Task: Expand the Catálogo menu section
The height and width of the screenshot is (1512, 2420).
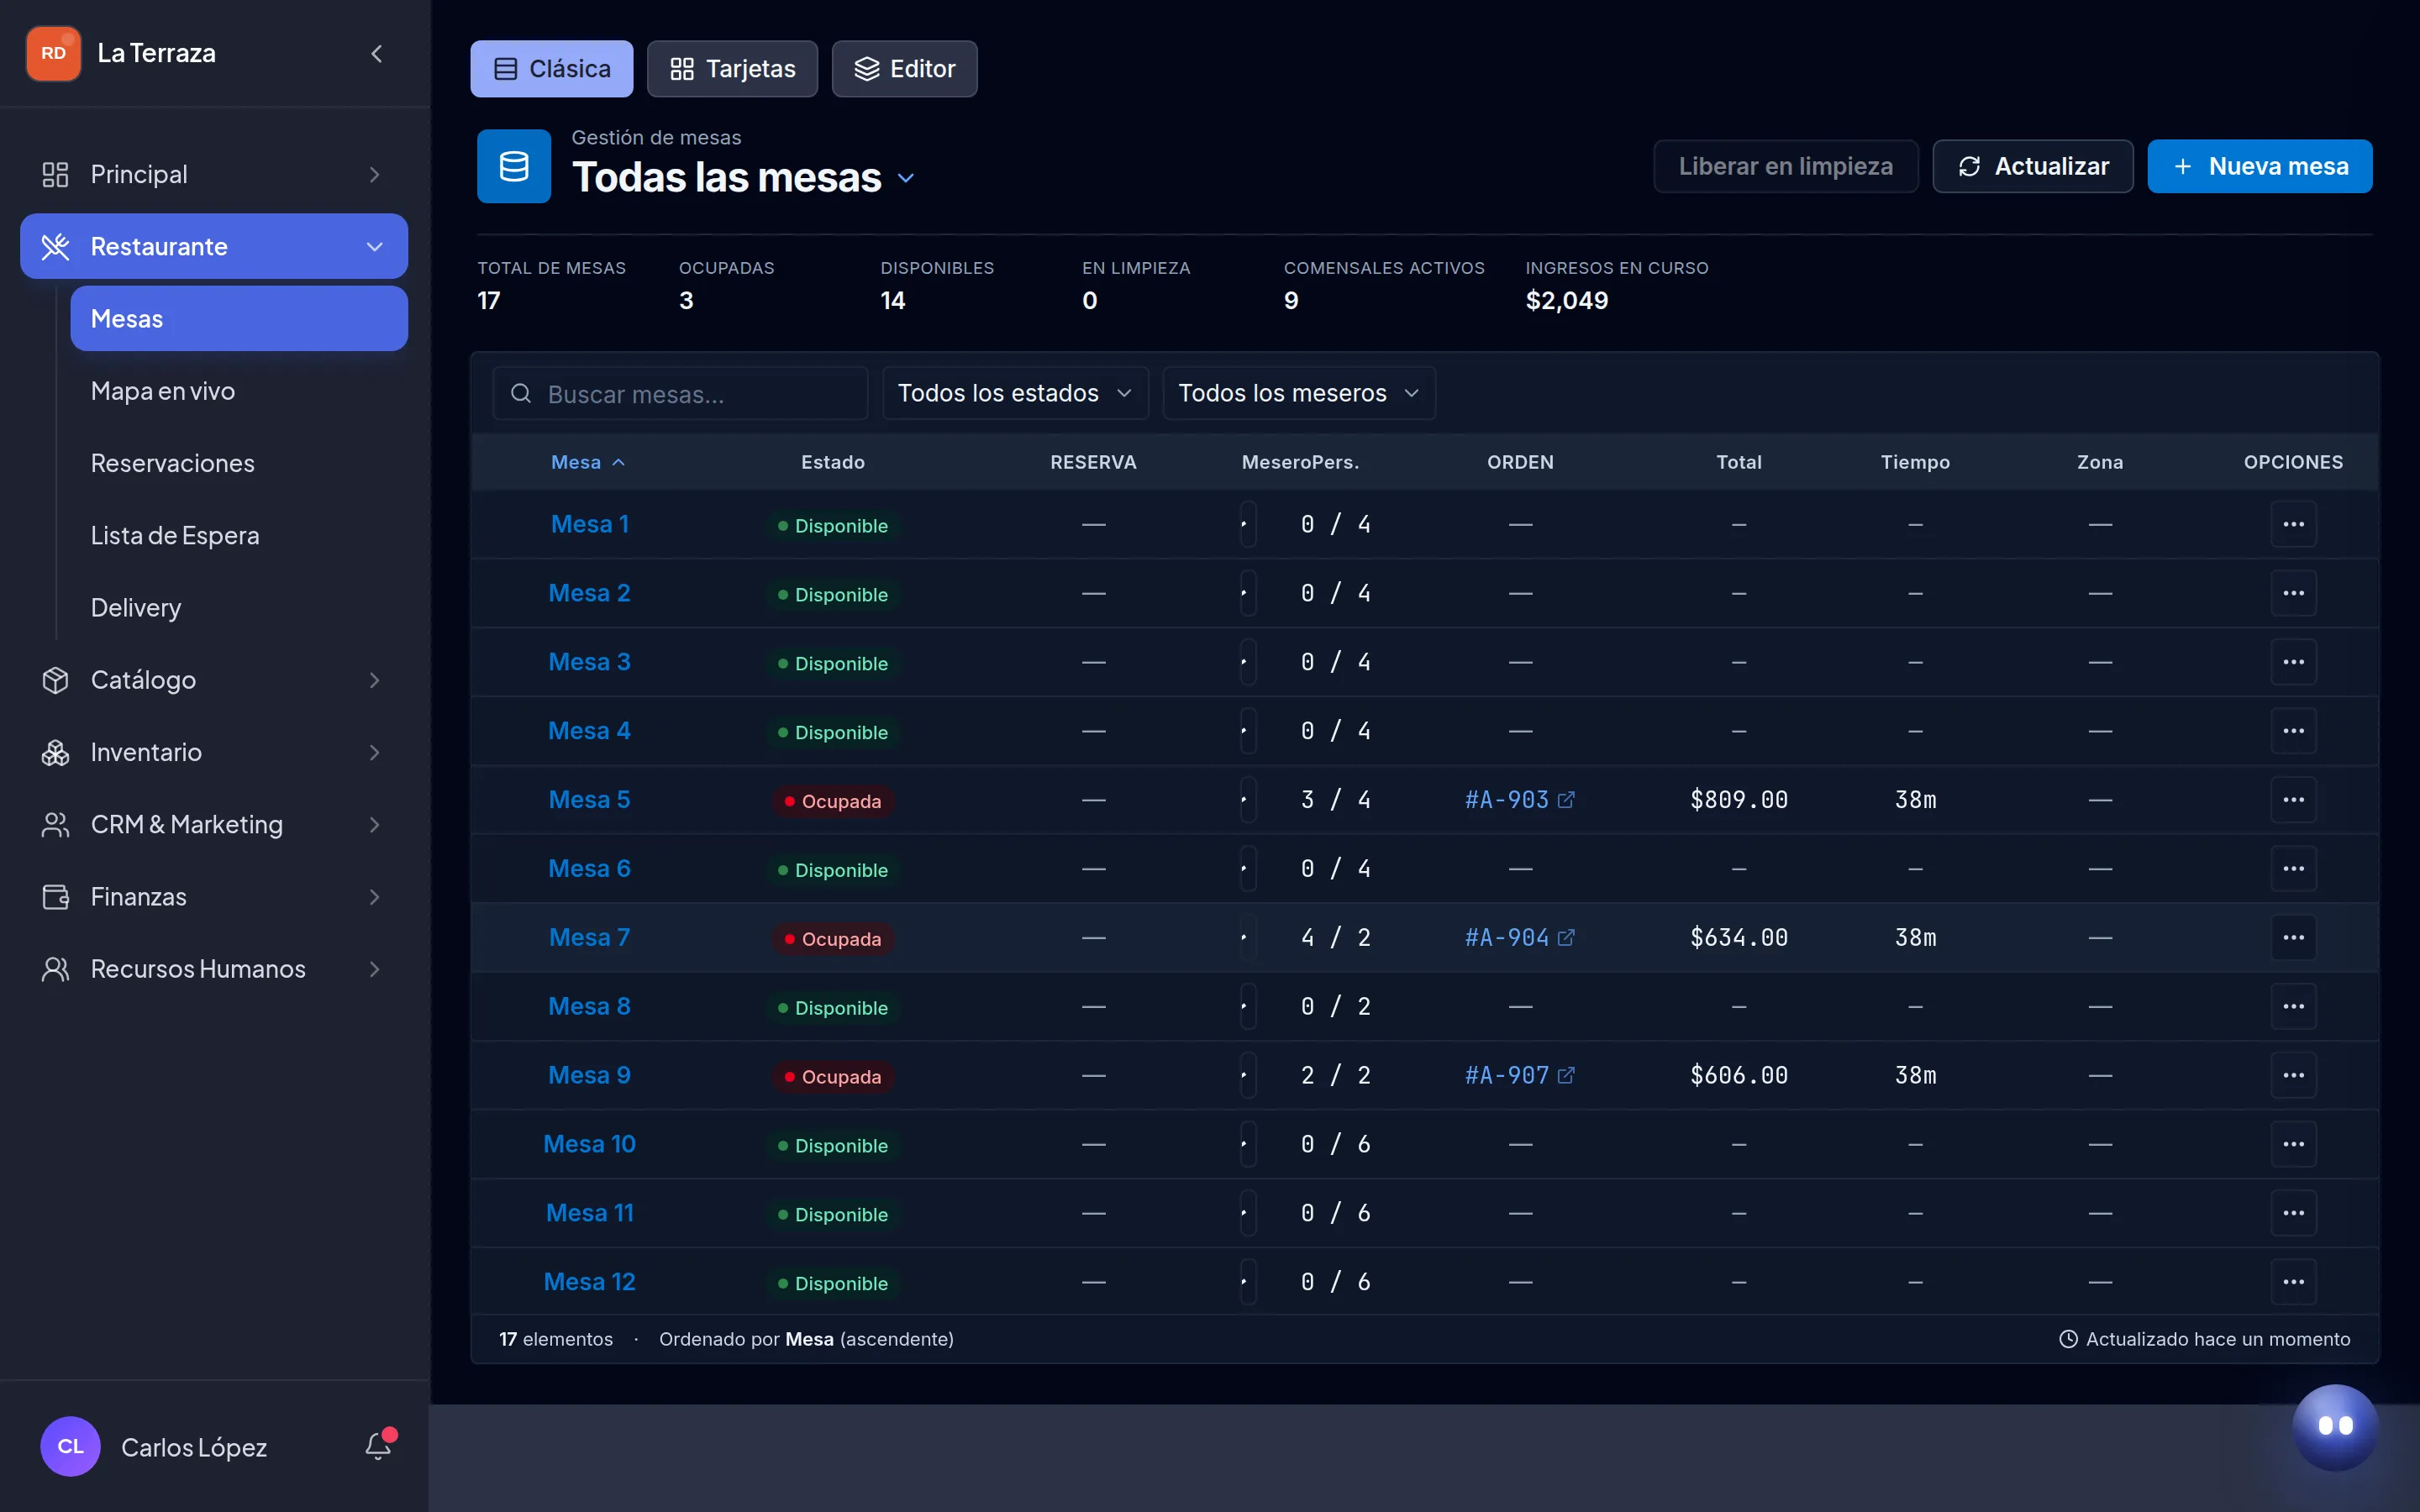Action: point(214,680)
